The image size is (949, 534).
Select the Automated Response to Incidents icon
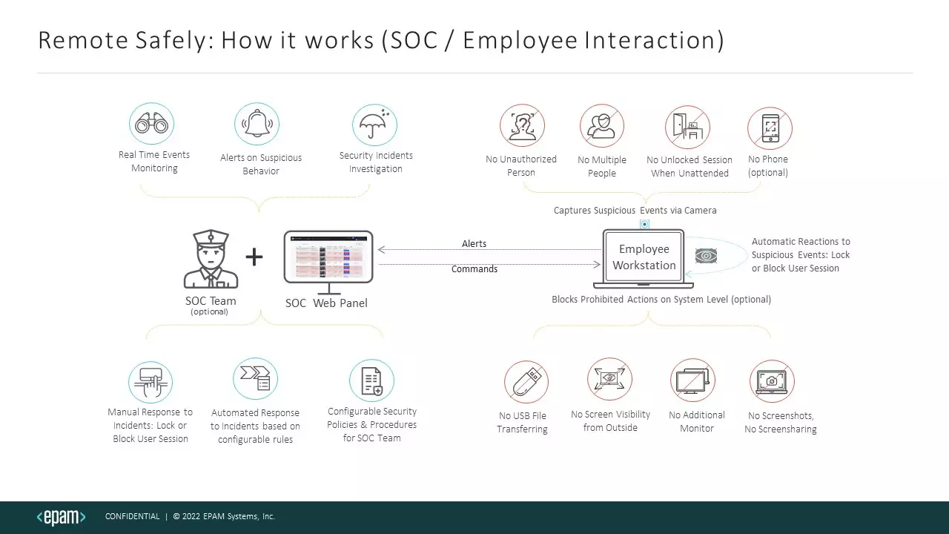255,379
